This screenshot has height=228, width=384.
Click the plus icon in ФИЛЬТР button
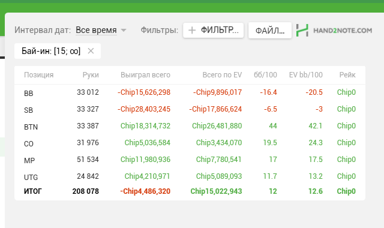coord(192,31)
